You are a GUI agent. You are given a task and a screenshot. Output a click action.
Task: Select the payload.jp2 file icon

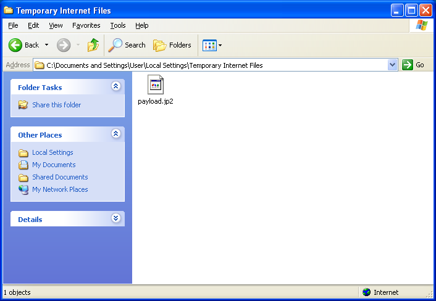(156, 85)
